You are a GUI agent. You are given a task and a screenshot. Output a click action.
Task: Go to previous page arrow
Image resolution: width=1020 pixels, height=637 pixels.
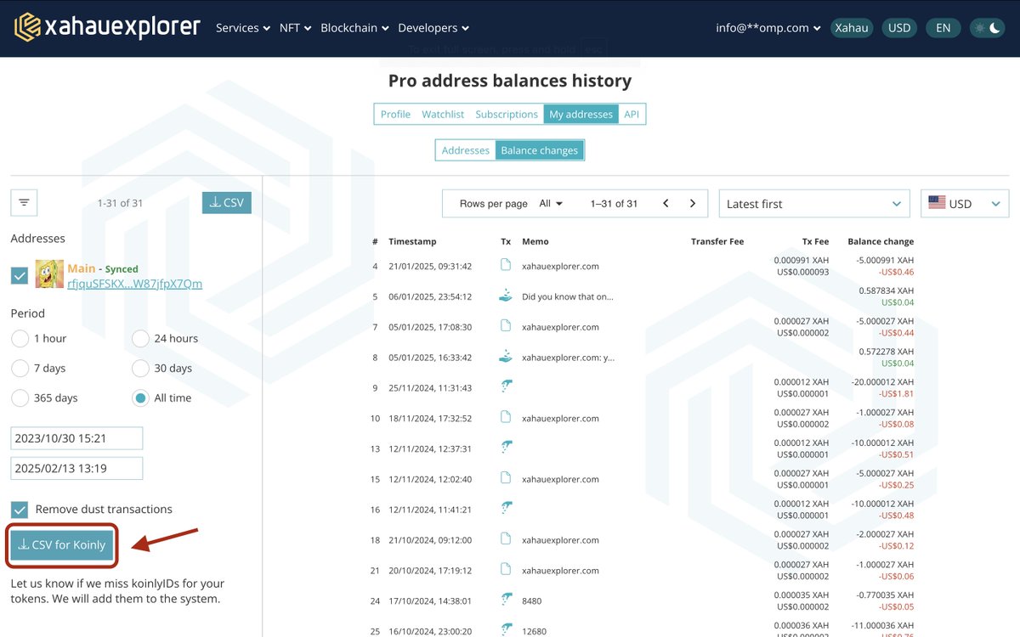(666, 203)
